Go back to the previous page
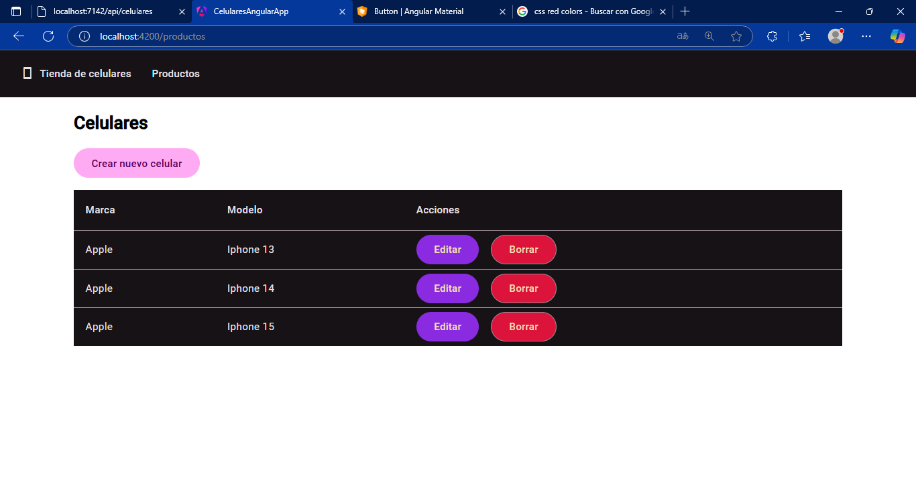This screenshot has width=916, height=483. click(x=19, y=36)
